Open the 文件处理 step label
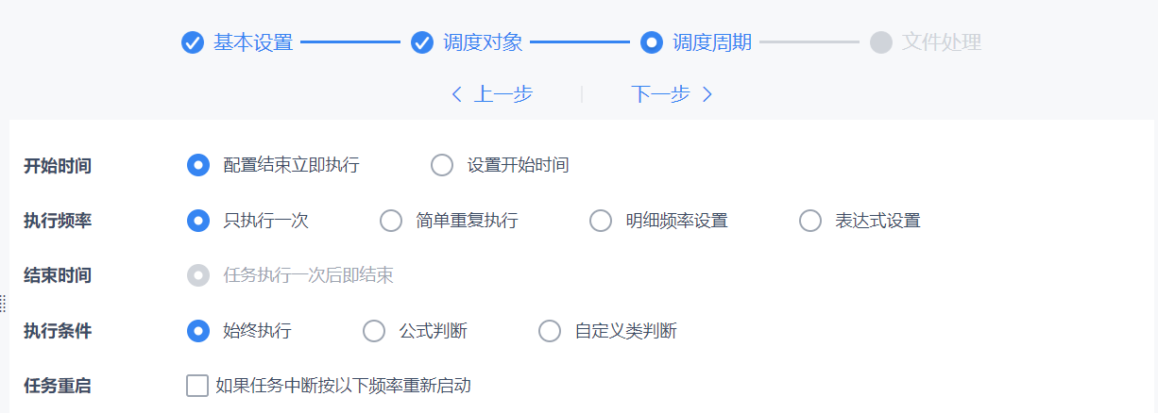The width and height of the screenshot is (1158, 413). [x=942, y=42]
